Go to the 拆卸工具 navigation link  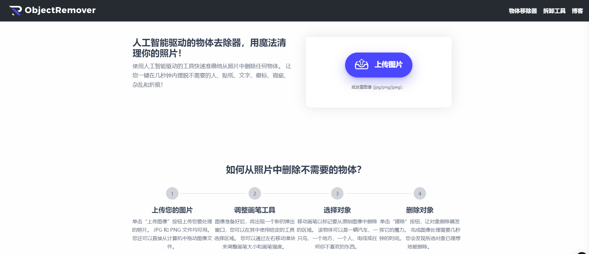(554, 11)
